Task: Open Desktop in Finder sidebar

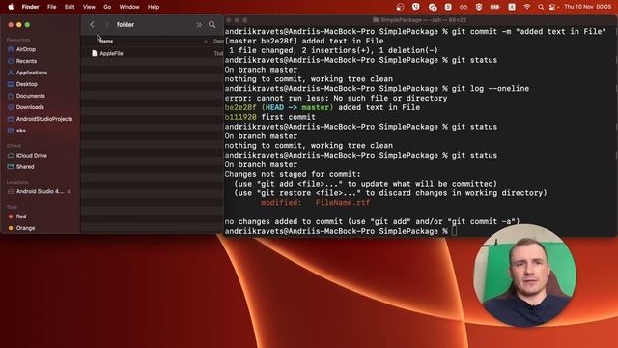Action: point(27,84)
